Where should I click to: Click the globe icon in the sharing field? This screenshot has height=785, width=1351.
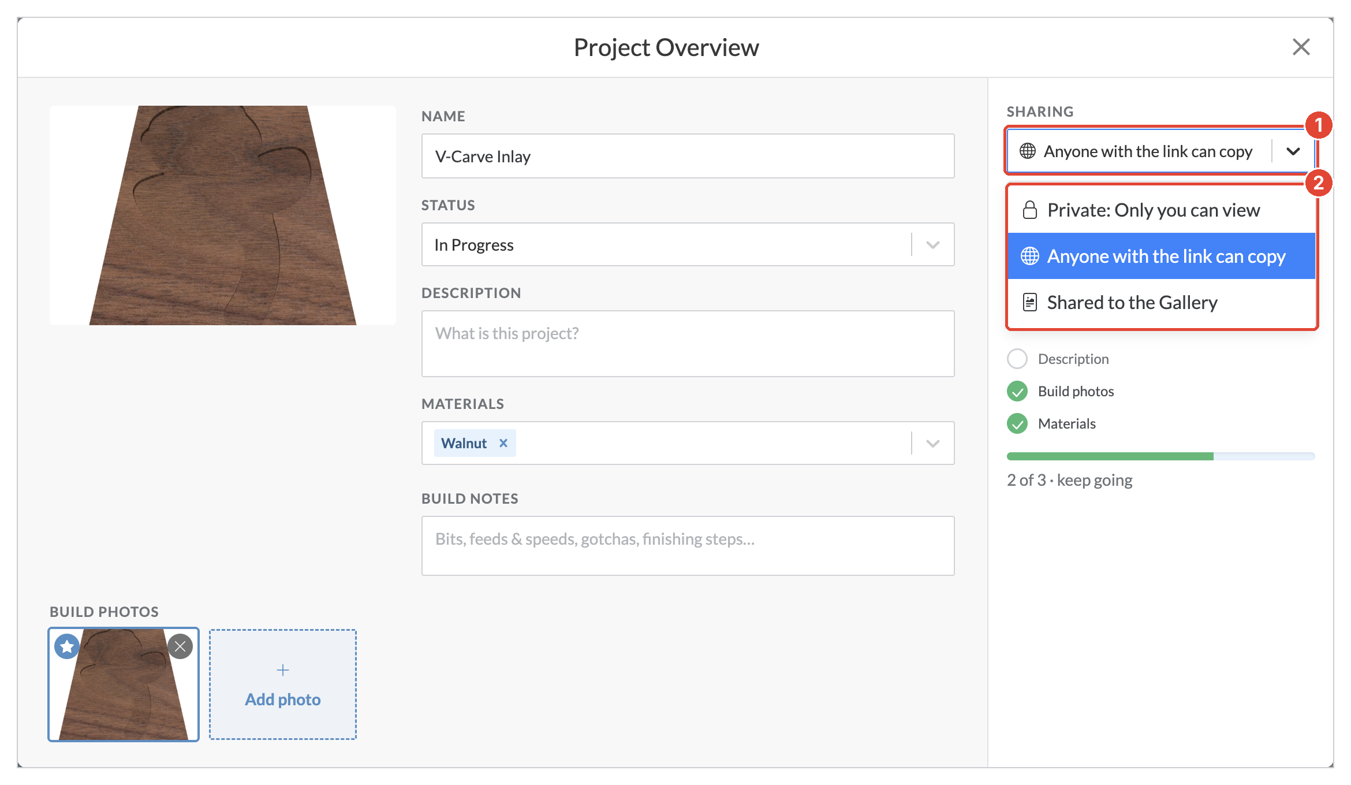(1028, 151)
